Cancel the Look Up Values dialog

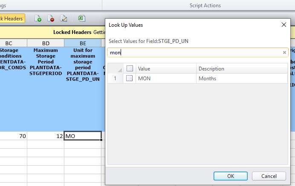coord(269,175)
